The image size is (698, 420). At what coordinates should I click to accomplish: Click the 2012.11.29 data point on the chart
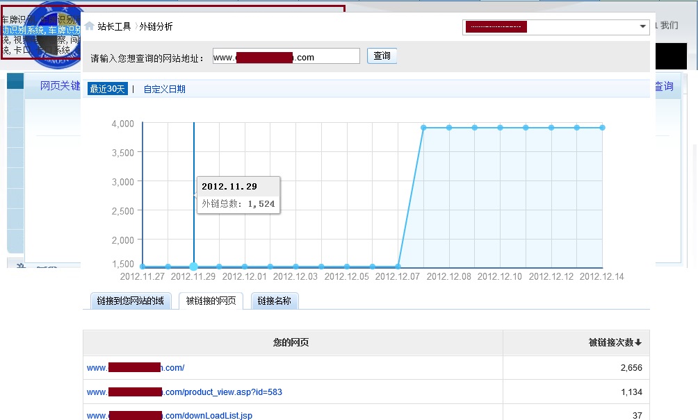tap(194, 267)
